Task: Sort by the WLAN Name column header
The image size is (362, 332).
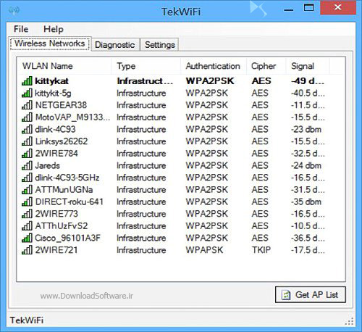Action: click(64, 66)
